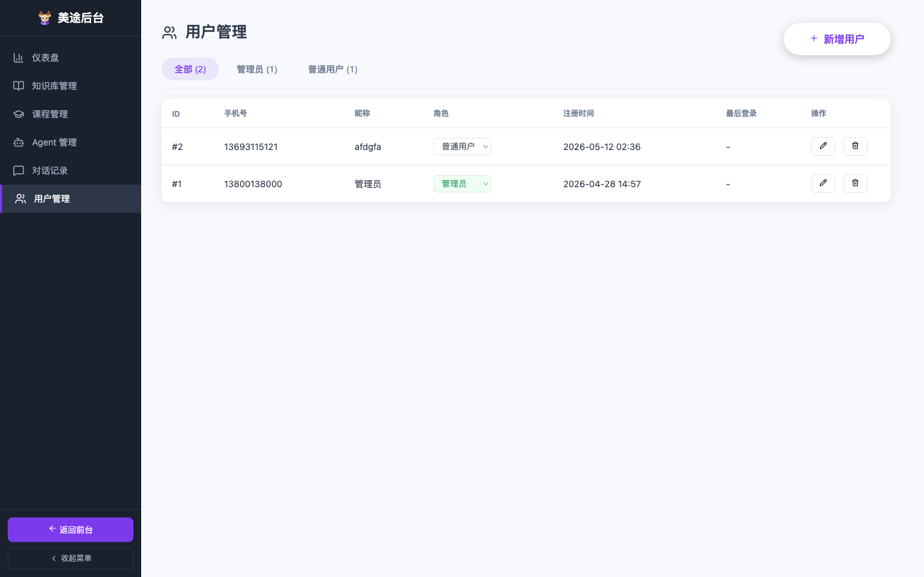Click the book icon beside 知识库管理

click(19, 86)
